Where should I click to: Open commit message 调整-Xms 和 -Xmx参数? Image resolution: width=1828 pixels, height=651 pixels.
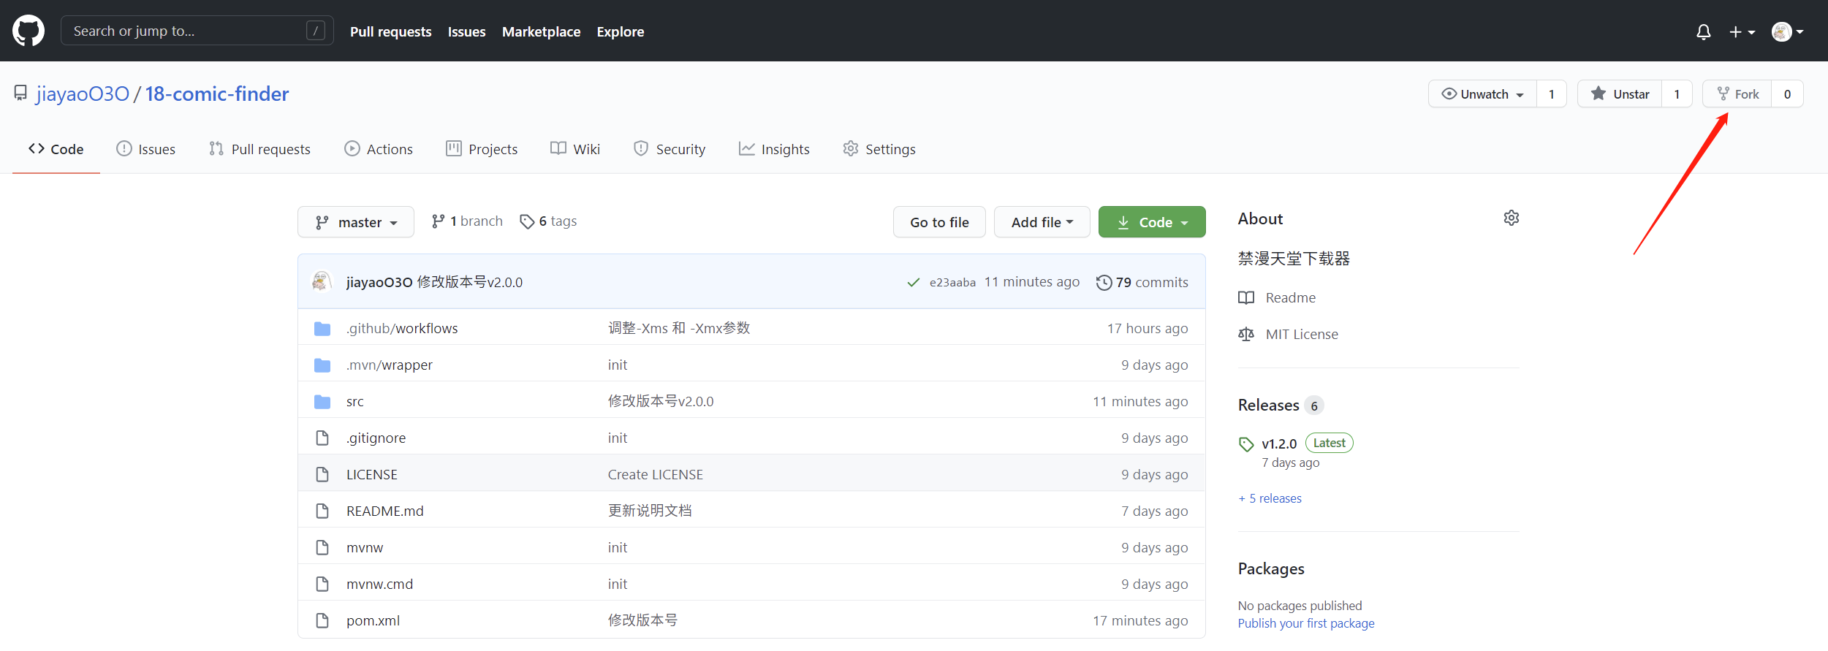(679, 328)
